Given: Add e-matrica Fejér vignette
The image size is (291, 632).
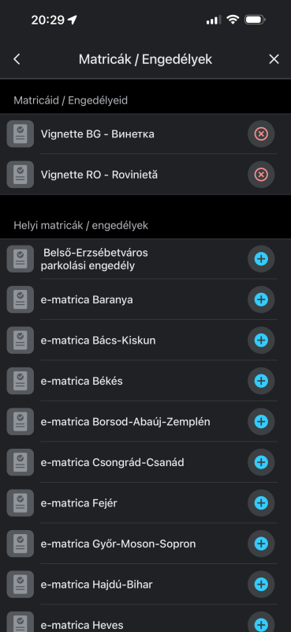Looking at the screenshot, I should coord(261,503).
